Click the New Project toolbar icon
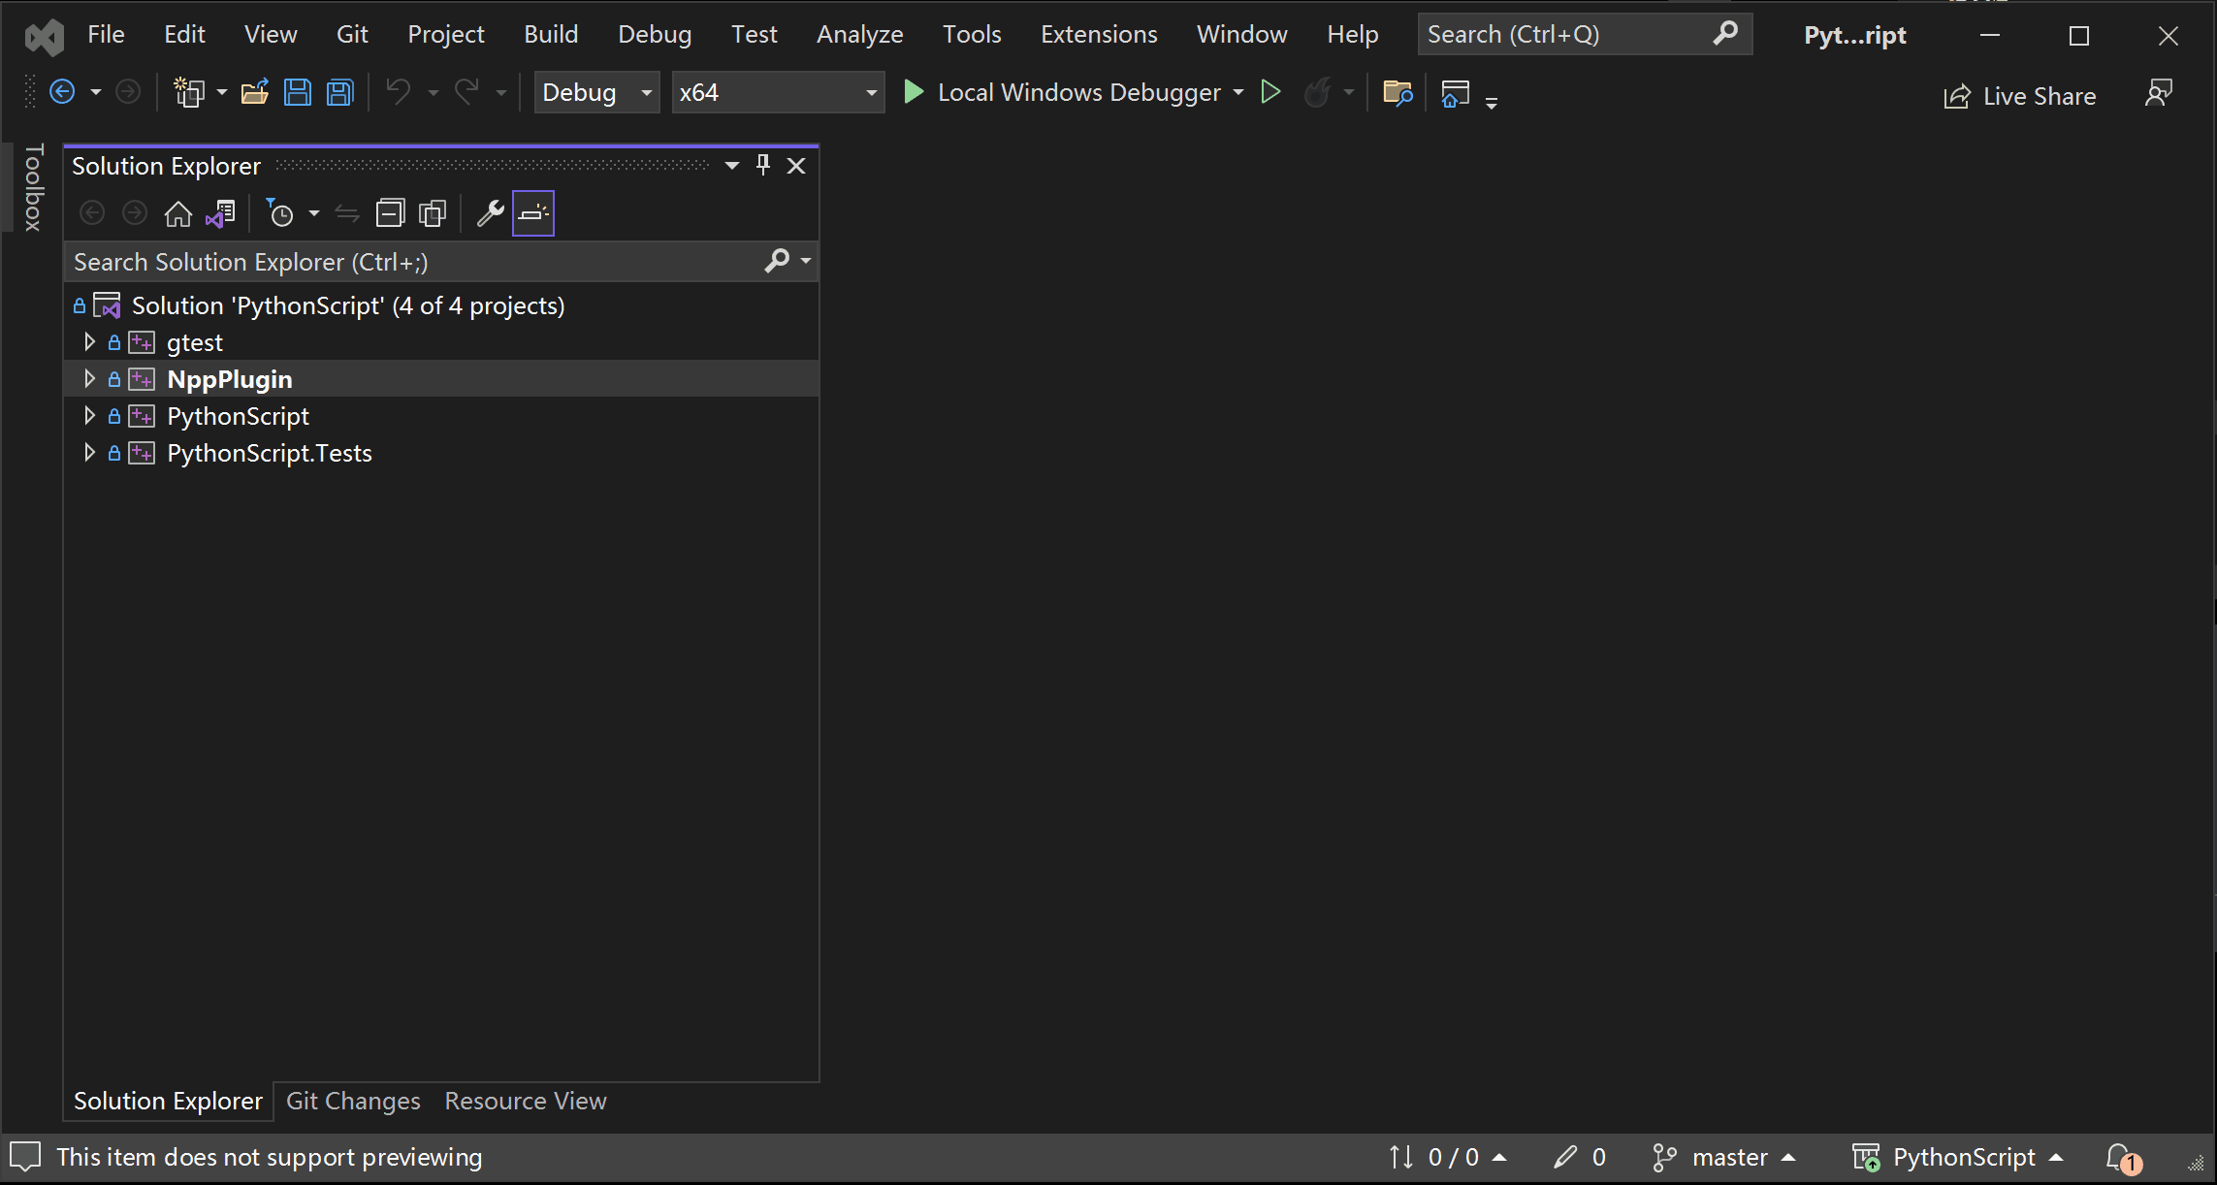Image resolution: width=2217 pixels, height=1185 pixels. point(189,92)
